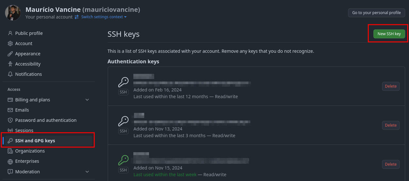409x181 pixels.
Task: Click the user profile avatar picture
Action: tap(13, 13)
